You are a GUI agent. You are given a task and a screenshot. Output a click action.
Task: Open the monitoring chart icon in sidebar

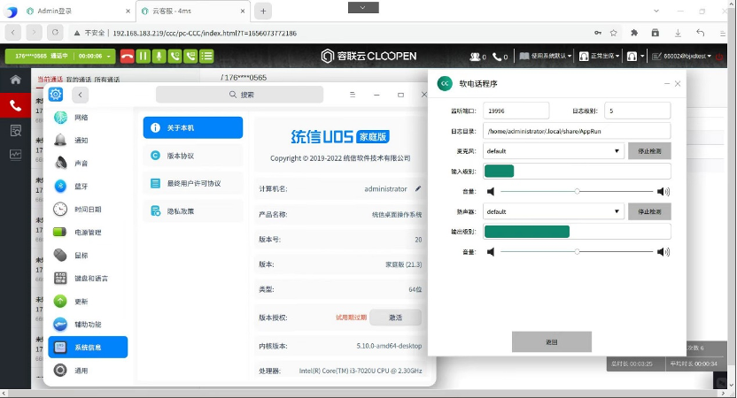(16, 155)
